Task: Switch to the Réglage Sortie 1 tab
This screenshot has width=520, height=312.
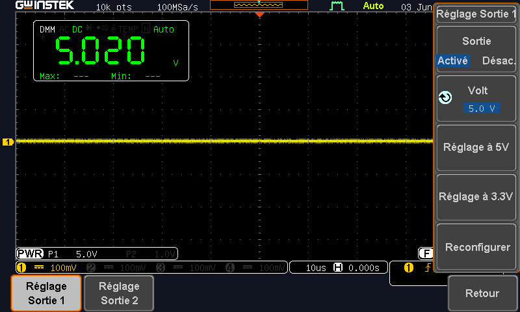Action: pyautogui.click(x=46, y=293)
